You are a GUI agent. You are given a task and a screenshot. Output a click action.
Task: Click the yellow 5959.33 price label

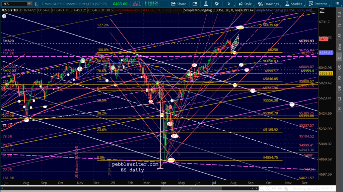pyautogui.click(x=326, y=73)
